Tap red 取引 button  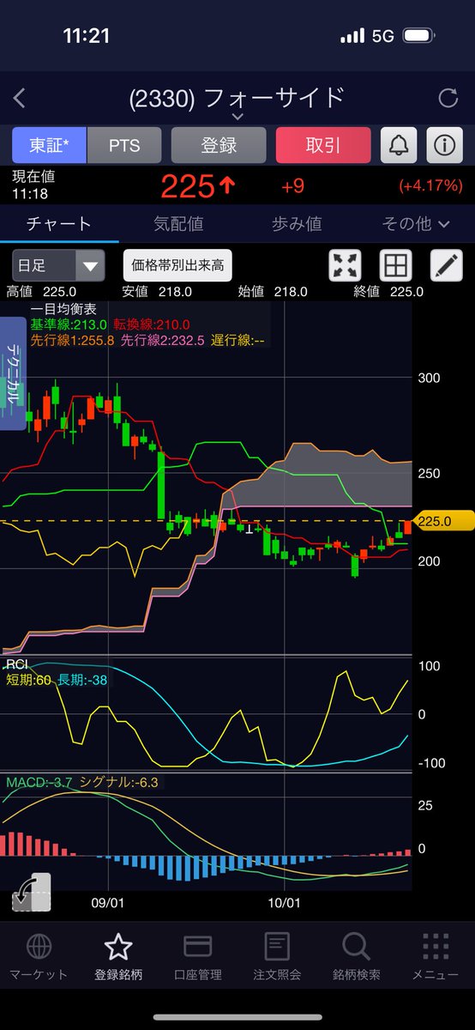click(323, 145)
